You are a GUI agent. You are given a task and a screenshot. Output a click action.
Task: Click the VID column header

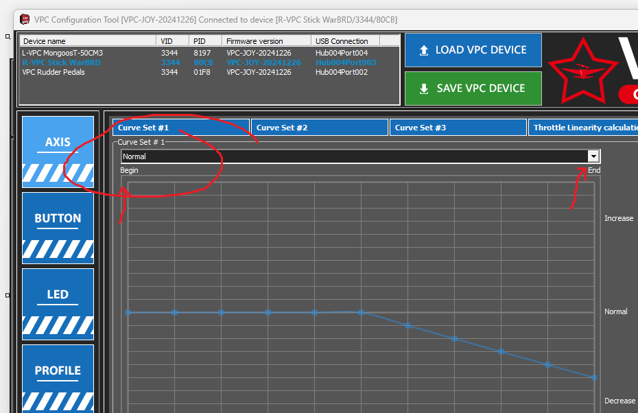172,41
